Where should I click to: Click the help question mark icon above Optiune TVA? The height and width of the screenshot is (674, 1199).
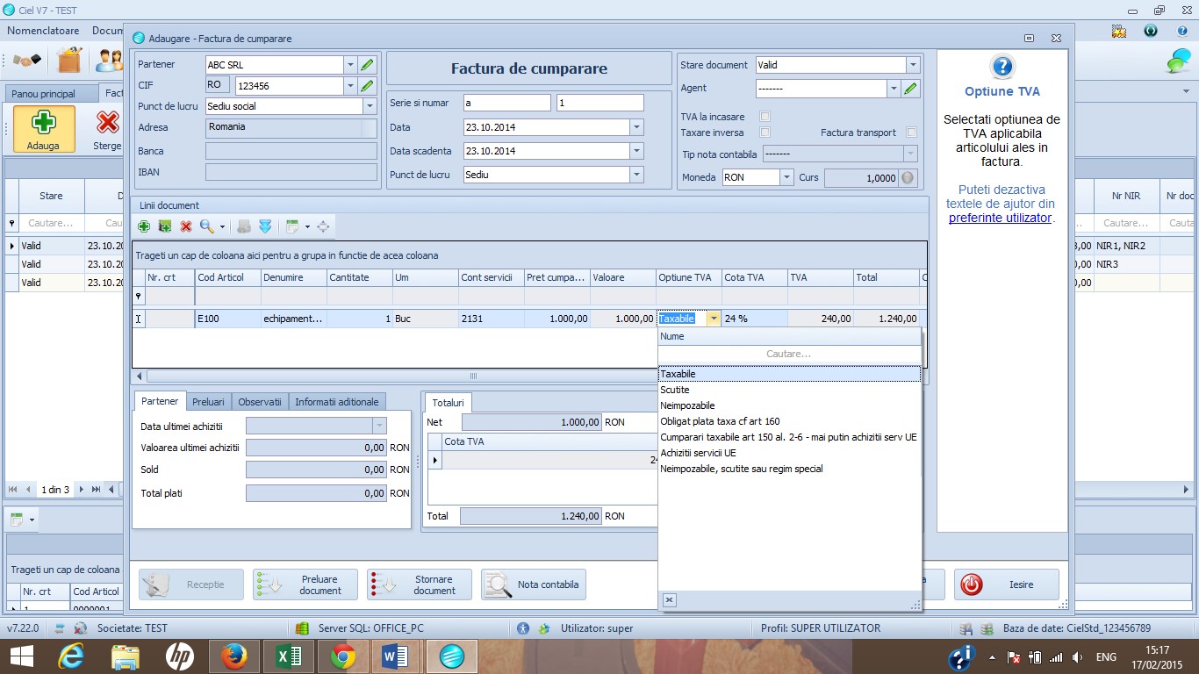(x=1002, y=67)
